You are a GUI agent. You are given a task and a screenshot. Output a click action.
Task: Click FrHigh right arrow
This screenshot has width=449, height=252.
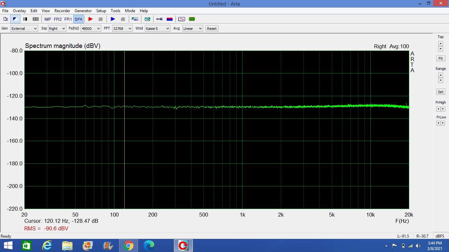pos(443,109)
